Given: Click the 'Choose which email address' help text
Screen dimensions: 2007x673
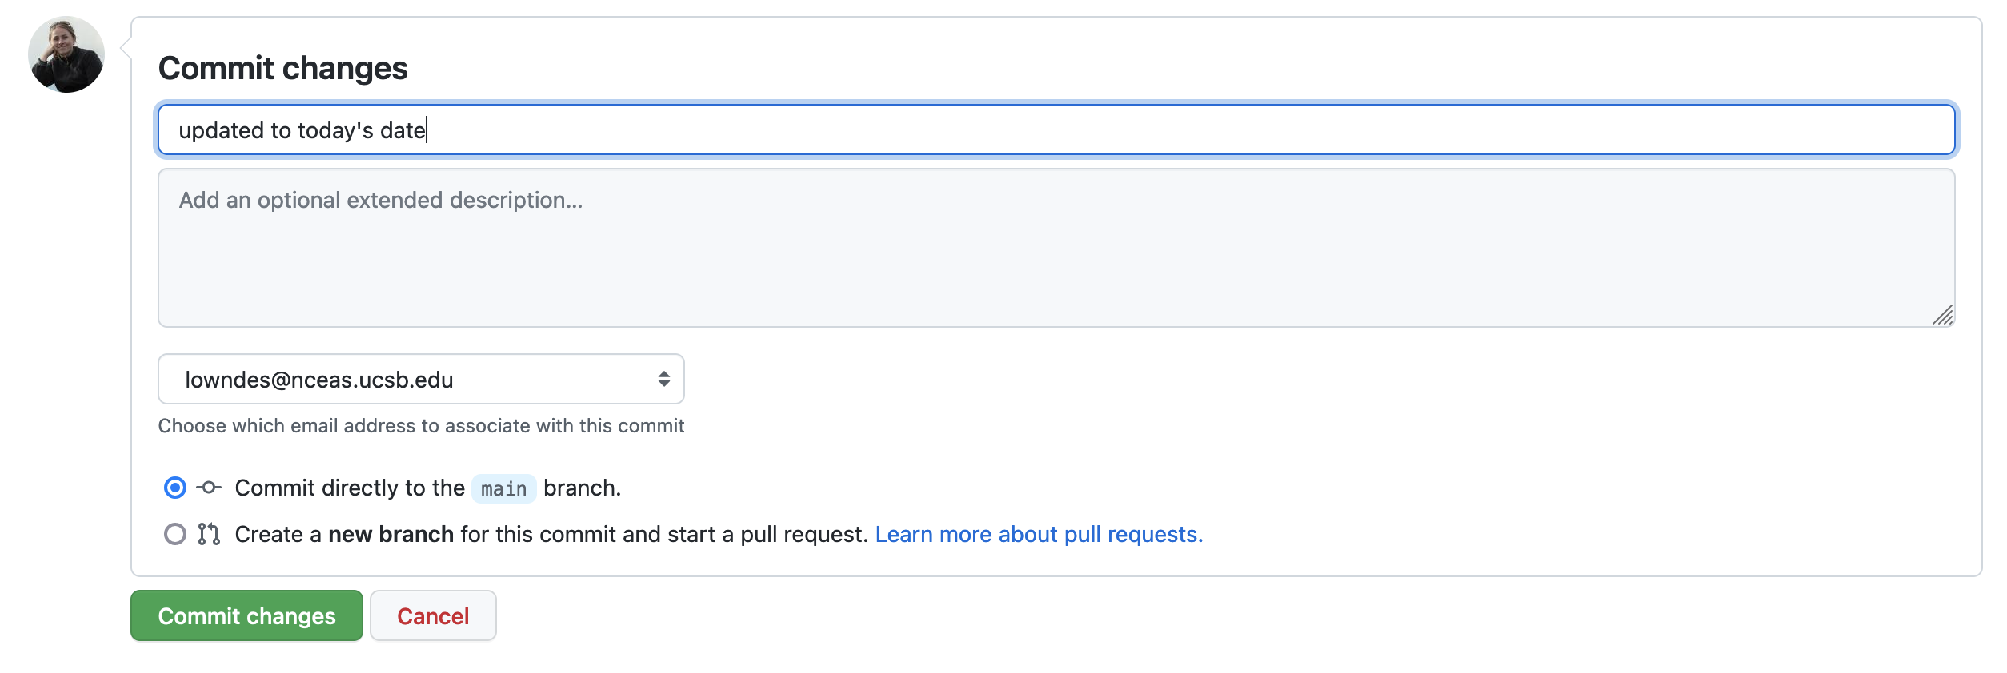Looking at the screenshot, I should 421,426.
